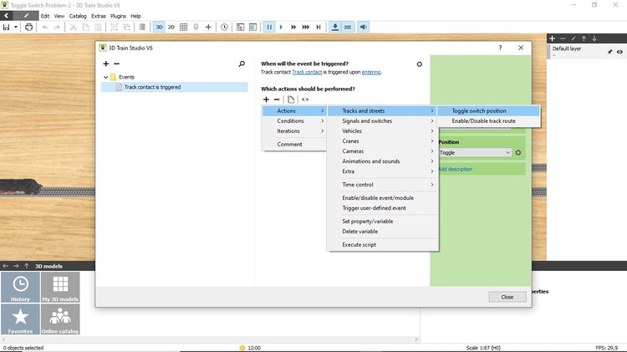This screenshot has width=627, height=352.
Task: Click the add event plus icon
Action: (106, 64)
